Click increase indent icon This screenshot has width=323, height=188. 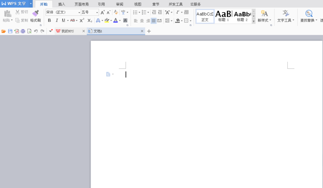160,12
